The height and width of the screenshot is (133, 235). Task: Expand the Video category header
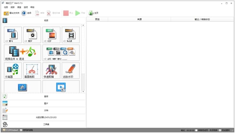click(44, 20)
